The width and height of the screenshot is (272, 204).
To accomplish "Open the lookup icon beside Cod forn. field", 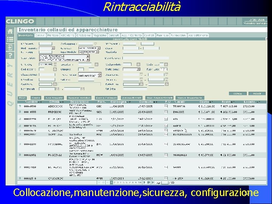I will pos(55,84).
